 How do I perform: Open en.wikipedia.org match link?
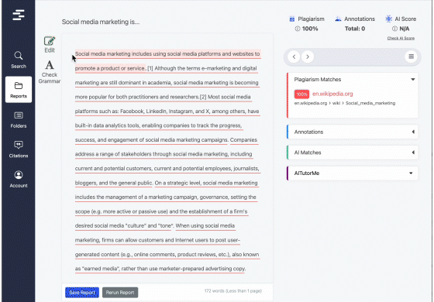coord(332,94)
